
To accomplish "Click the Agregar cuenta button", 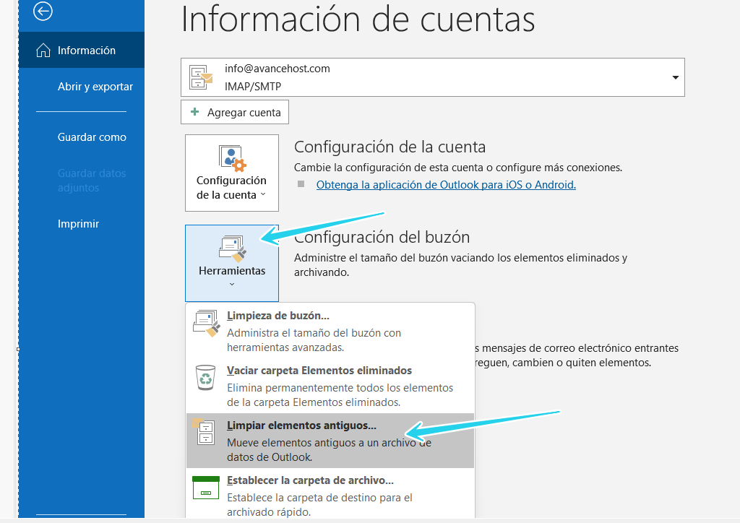I will pyautogui.click(x=235, y=112).
